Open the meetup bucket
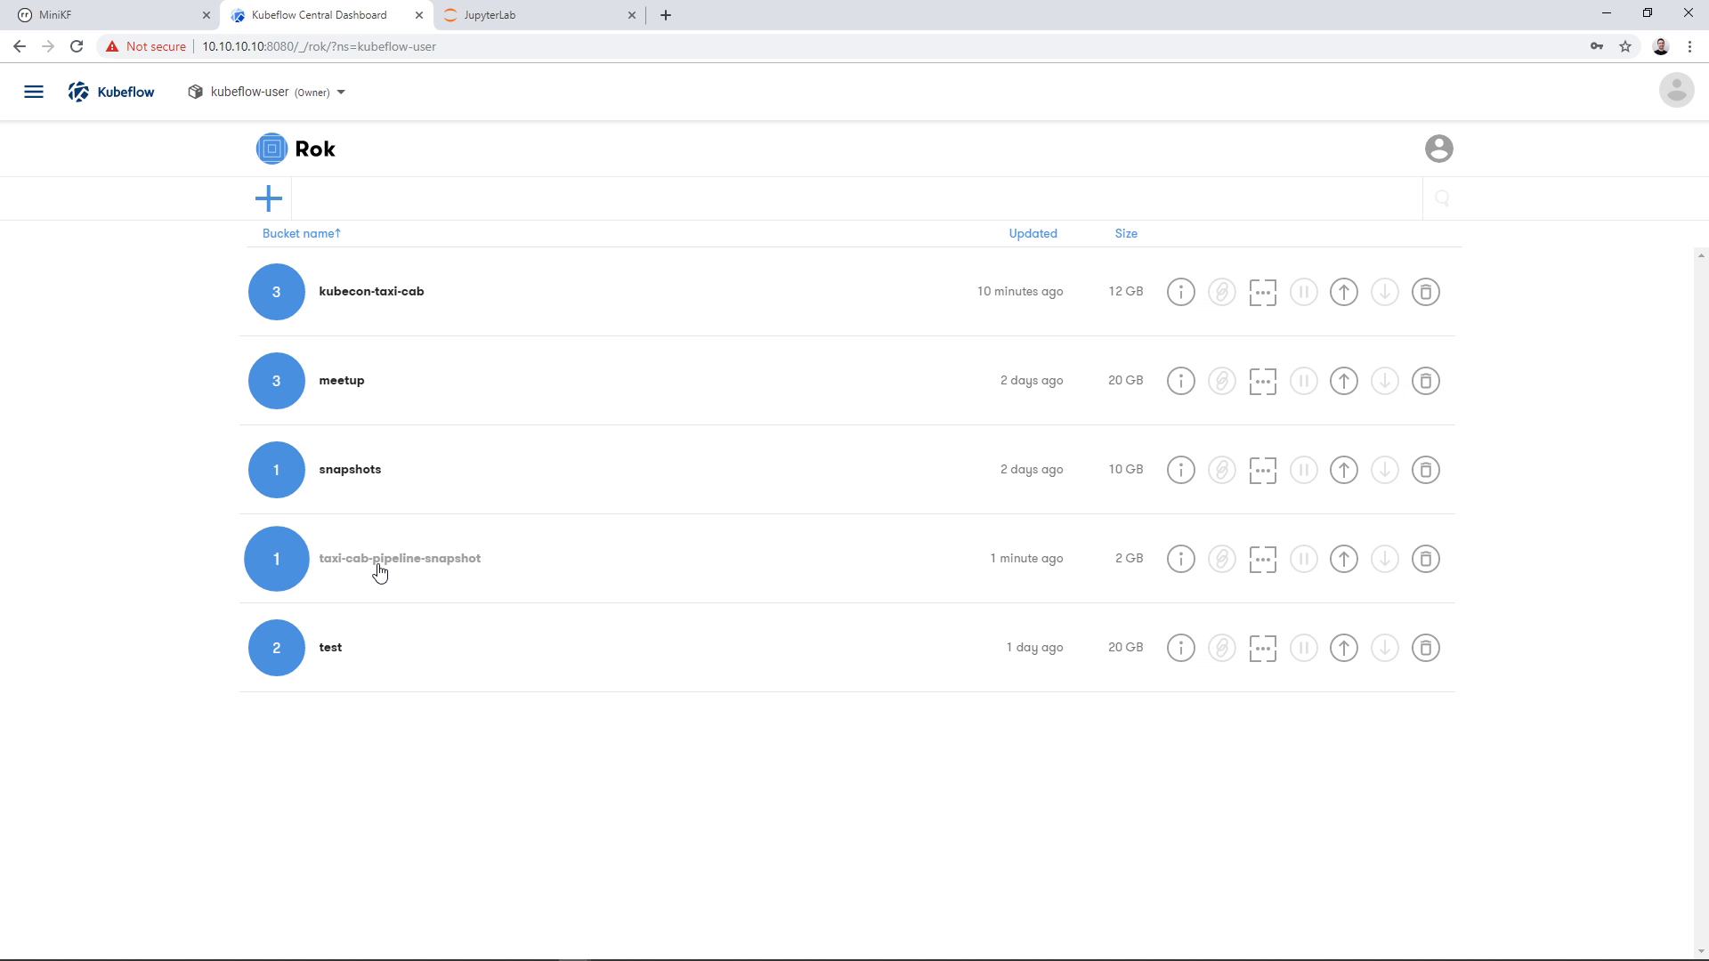Screen dimensions: 1709x961 tap(342, 380)
